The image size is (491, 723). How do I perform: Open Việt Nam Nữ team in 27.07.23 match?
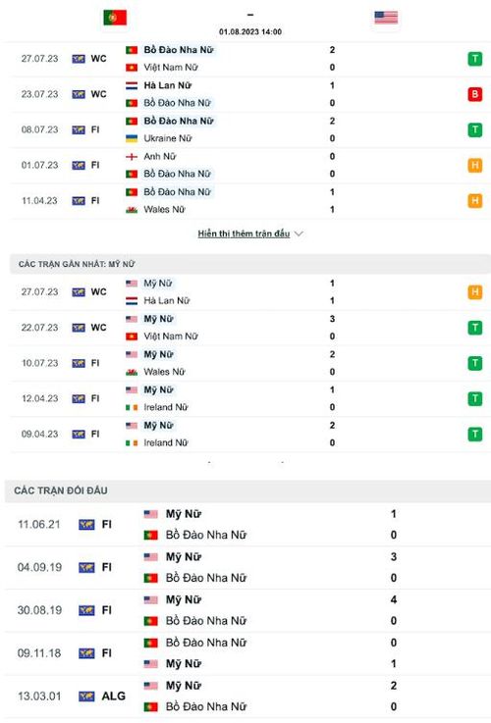(170, 68)
